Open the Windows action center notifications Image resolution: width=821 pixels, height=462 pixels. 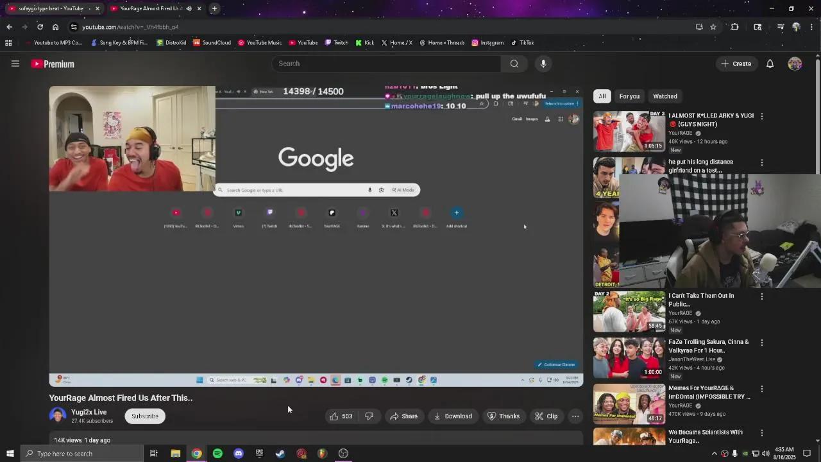(807, 454)
